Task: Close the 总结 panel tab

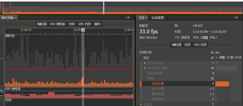Action: pos(146,18)
